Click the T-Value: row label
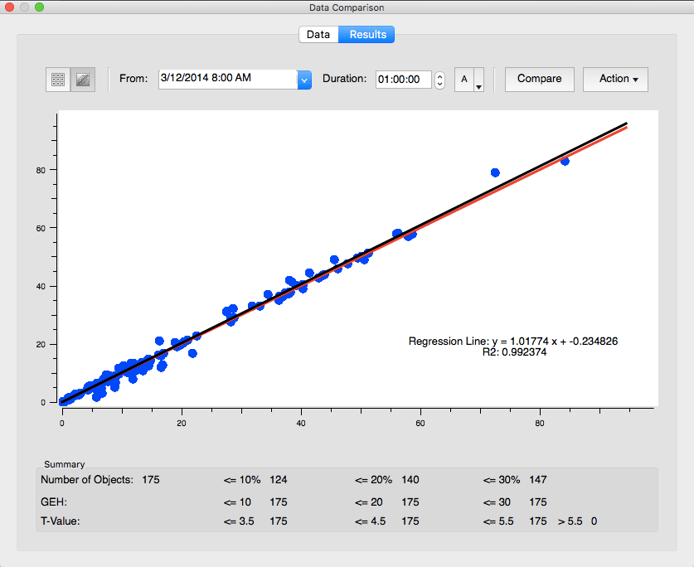Viewport: 694px width, 567px height. pyautogui.click(x=61, y=521)
